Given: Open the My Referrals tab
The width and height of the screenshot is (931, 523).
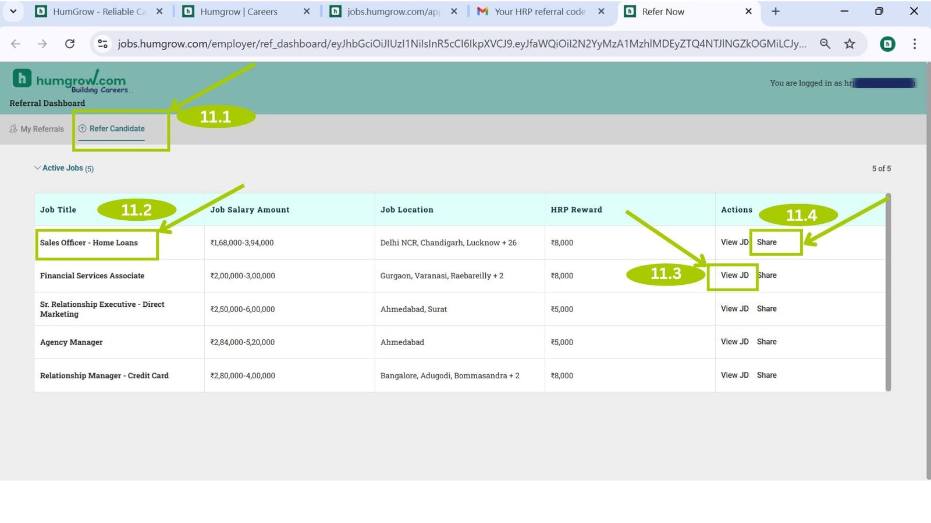Looking at the screenshot, I should (37, 129).
